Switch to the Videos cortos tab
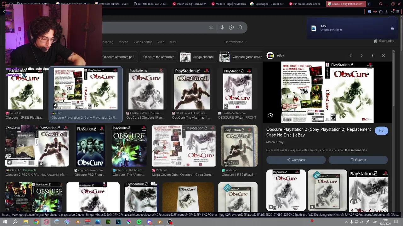Image resolution: width=403 pixels, height=226 pixels. pos(143,42)
